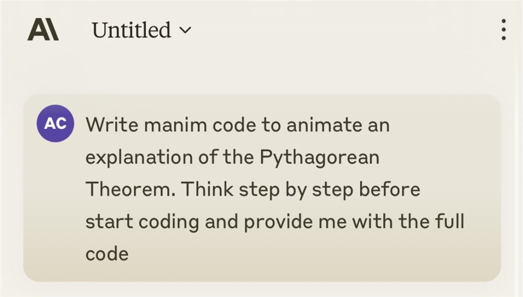Click the empty header space right of Untitled
Screen dimensions: 523x297
(x=340, y=30)
